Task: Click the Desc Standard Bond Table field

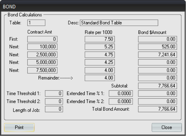Action: pos(119,23)
